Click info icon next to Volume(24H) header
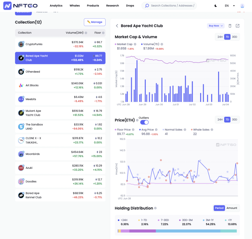The height and width of the screenshot is (239, 252). tap(86, 33)
